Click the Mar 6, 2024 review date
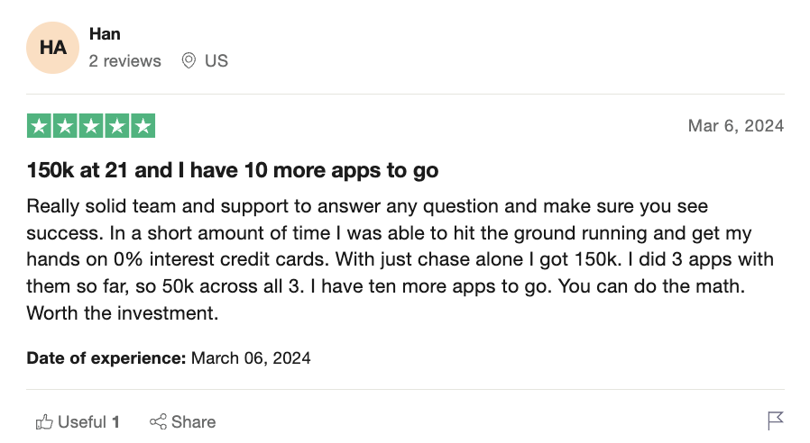 (735, 126)
